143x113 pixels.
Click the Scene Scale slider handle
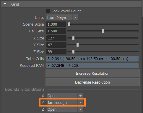[69, 24]
